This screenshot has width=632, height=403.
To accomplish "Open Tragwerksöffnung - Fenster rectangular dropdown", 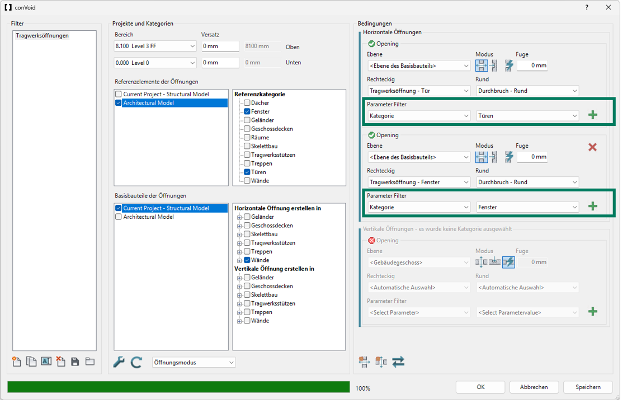I will (x=419, y=182).
